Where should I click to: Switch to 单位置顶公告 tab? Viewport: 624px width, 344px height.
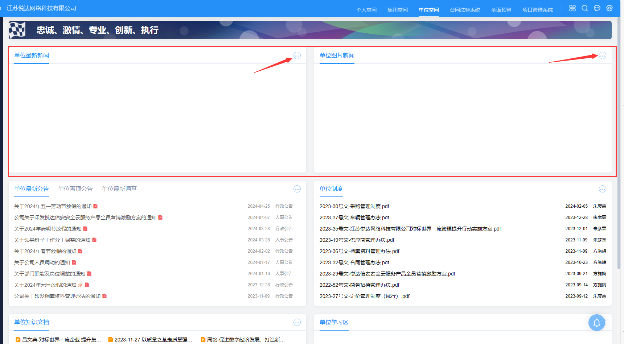pos(75,189)
